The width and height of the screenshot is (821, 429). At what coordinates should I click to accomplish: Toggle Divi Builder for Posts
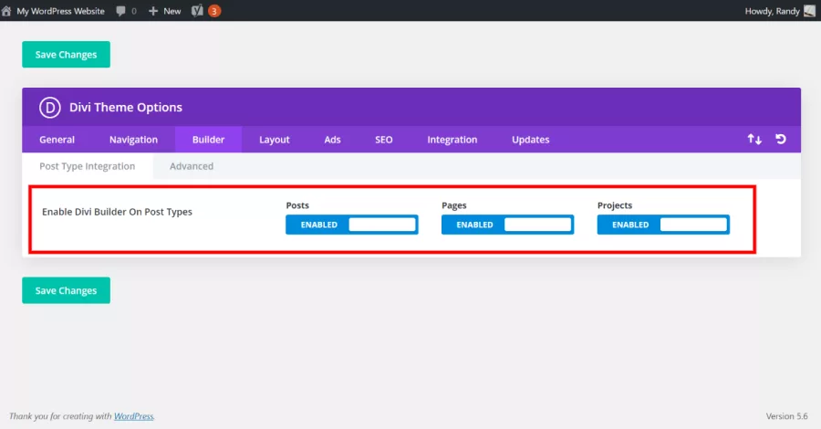coord(352,225)
